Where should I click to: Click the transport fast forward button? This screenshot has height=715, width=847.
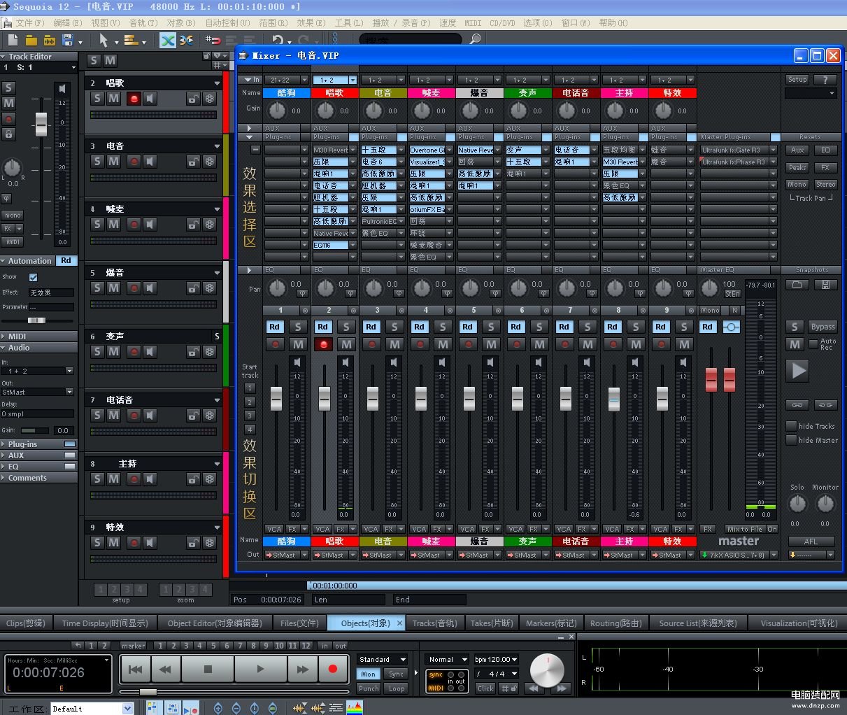click(x=302, y=670)
